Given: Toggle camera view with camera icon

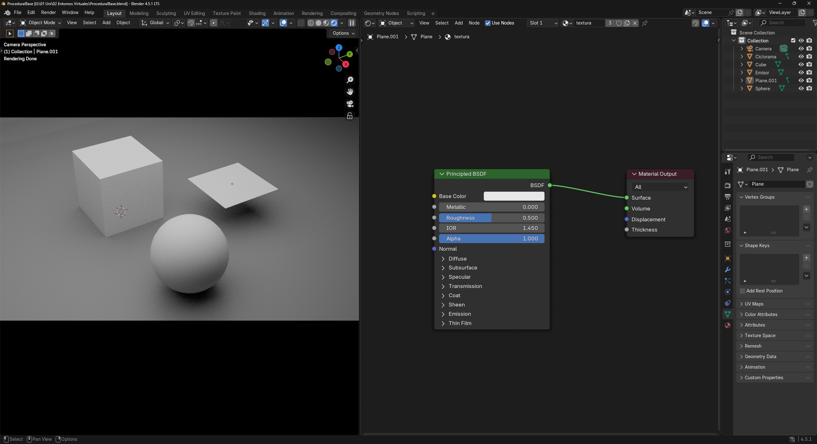Looking at the screenshot, I should click(x=350, y=104).
